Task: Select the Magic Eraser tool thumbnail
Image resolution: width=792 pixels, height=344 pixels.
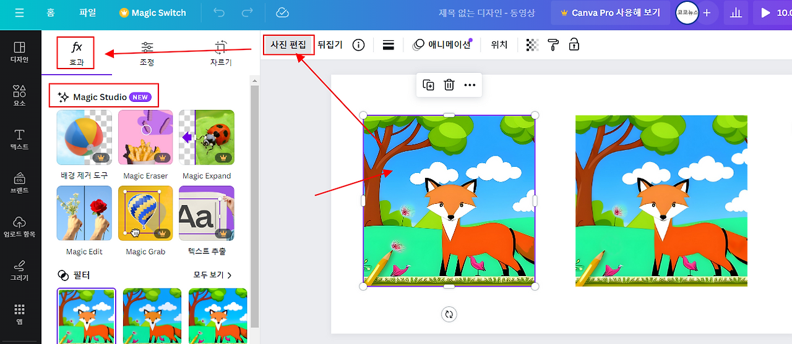Action: 145,138
